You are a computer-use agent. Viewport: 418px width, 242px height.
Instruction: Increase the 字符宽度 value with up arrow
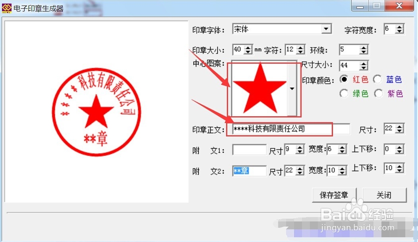(x=399, y=27)
